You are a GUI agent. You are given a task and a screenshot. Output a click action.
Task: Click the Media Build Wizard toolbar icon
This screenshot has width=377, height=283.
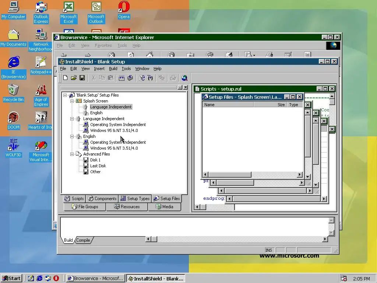click(121, 78)
